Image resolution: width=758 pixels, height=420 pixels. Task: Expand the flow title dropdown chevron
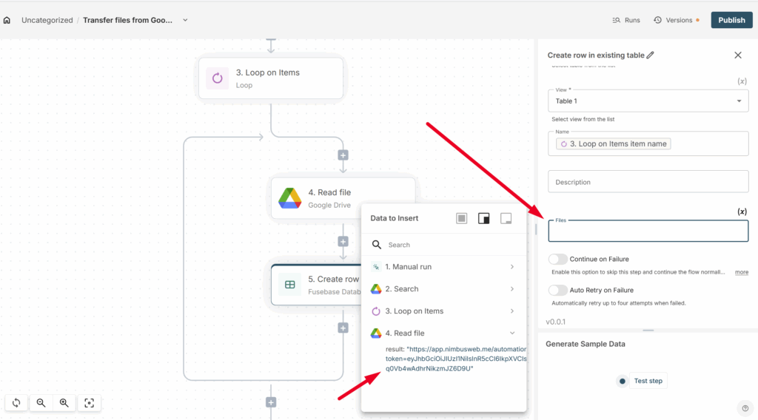click(x=185, y=20)
